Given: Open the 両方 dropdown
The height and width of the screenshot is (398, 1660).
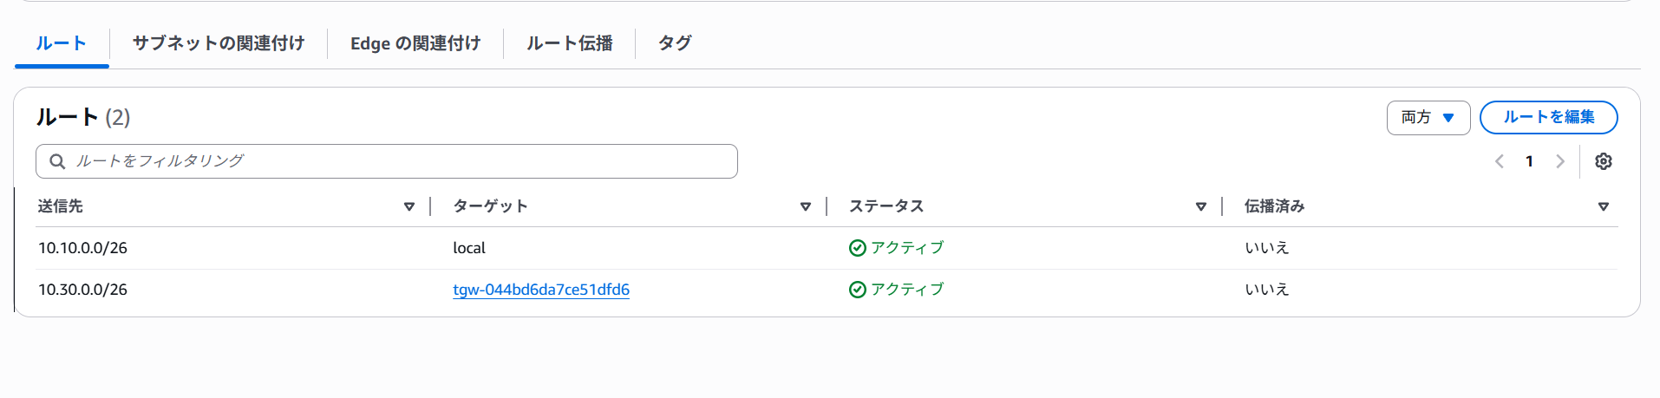Looking at the screenshot, I should 1428,118.
